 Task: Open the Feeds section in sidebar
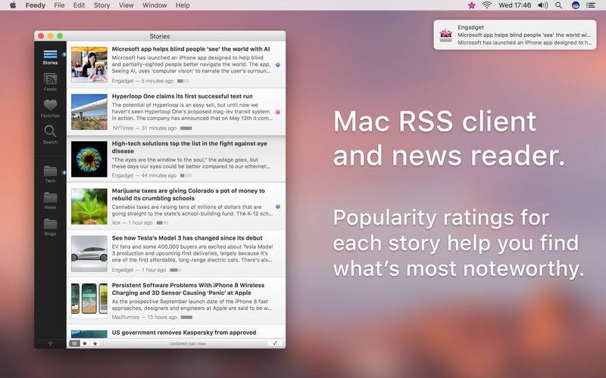point(50,82)
